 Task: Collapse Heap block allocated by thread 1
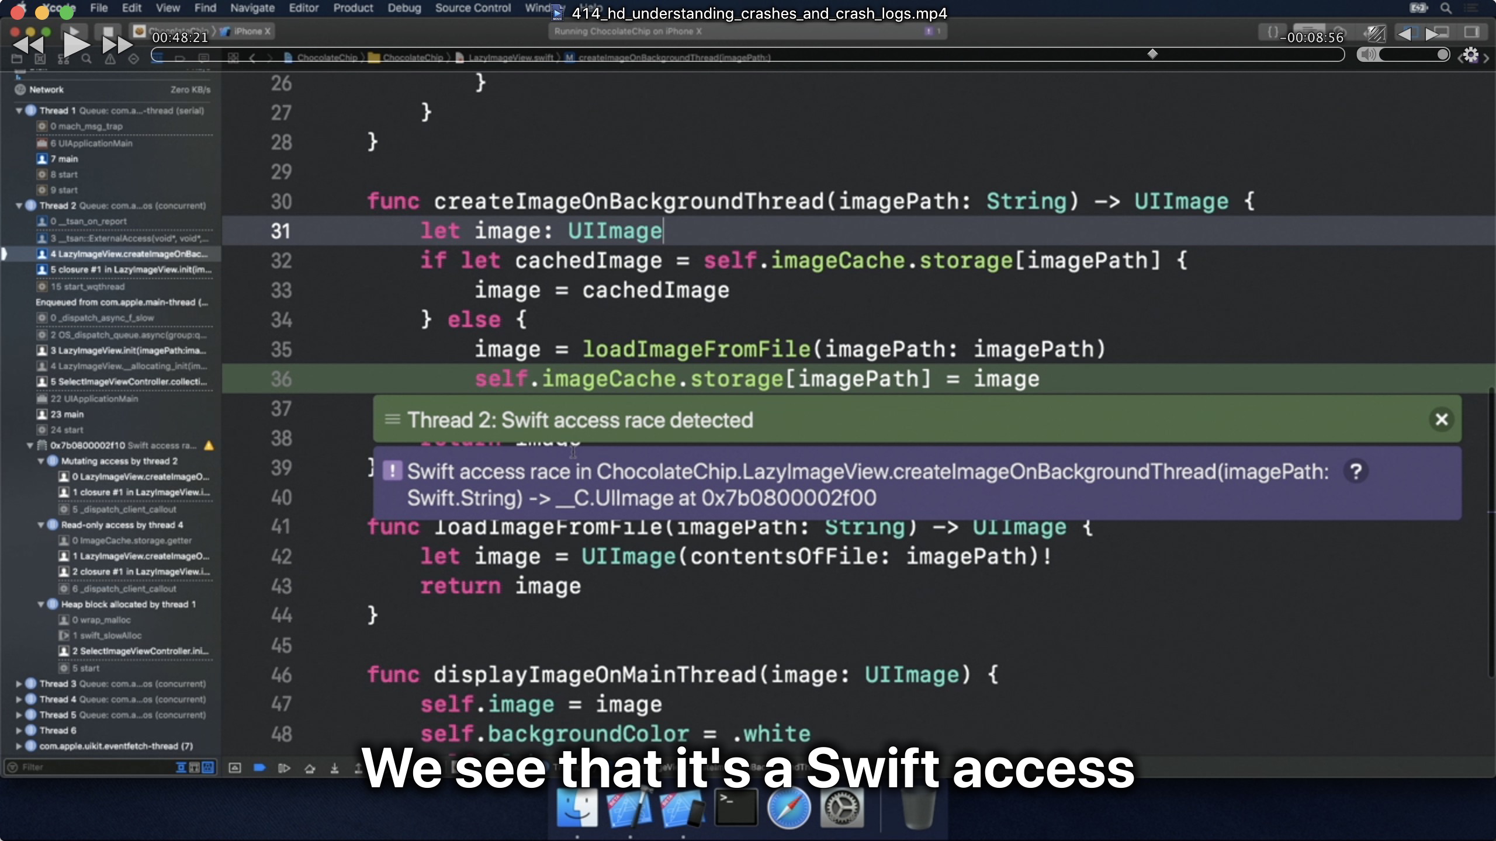coord(41,604)
